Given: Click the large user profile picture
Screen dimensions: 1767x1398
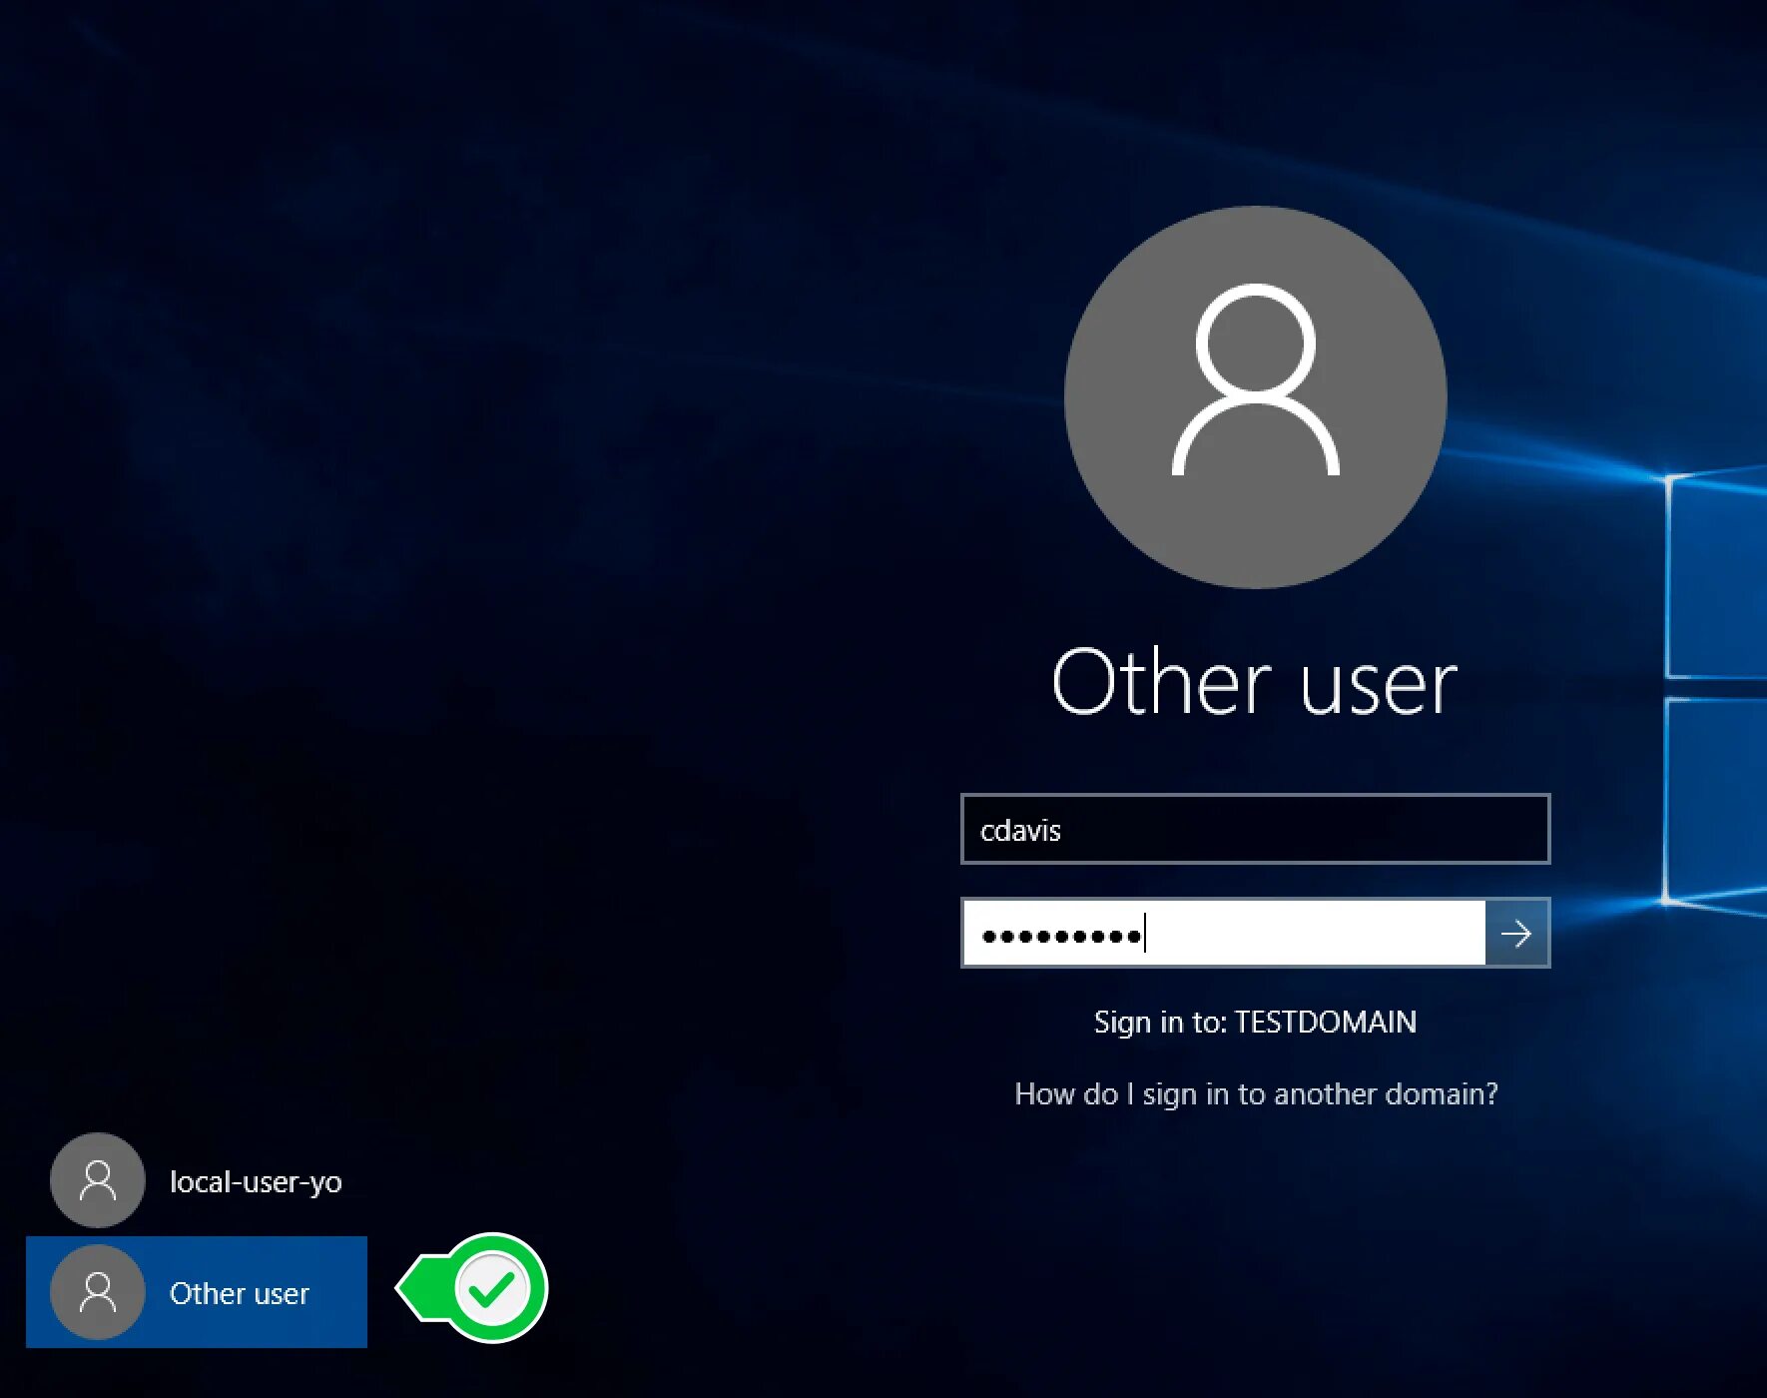Looking at the screenshot, I should click(1256, 396).
